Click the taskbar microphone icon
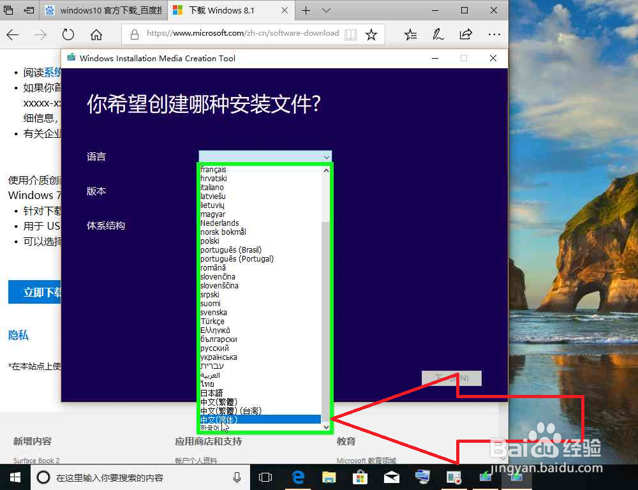Image resolution: width=638 pixels, height=490 pixels. (237, 477)
